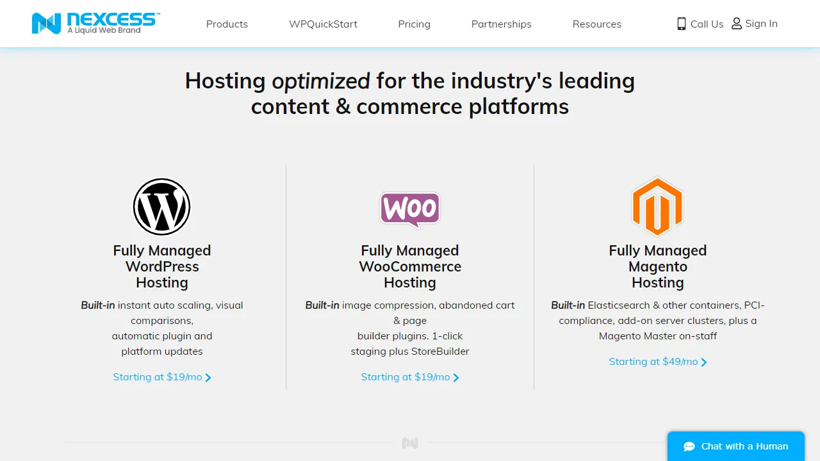The height and width of the screenshot is (461, 820).
Task: Click the Call Us link
Action: (x=700, y=24)
